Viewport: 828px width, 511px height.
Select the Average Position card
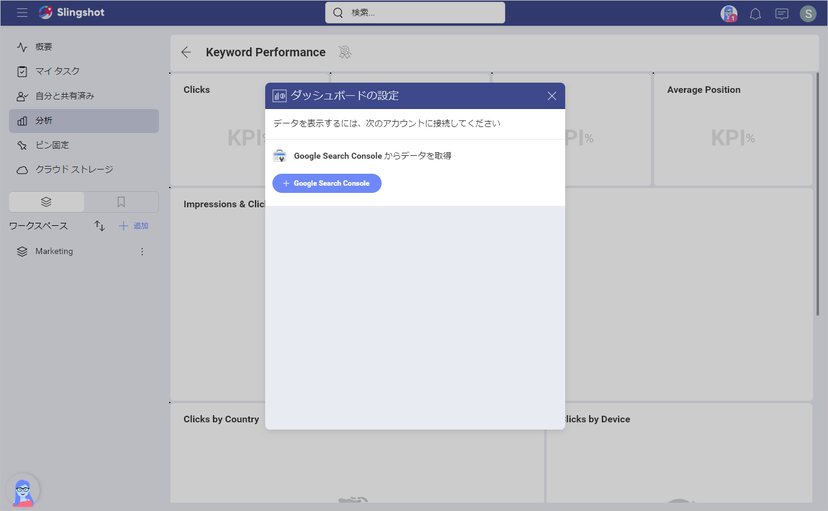(x=733, y=129)
